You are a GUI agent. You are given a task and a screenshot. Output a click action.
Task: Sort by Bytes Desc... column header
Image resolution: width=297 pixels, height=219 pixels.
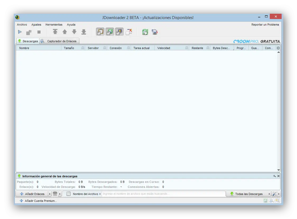pyautogui.click(x=221, y=48)
